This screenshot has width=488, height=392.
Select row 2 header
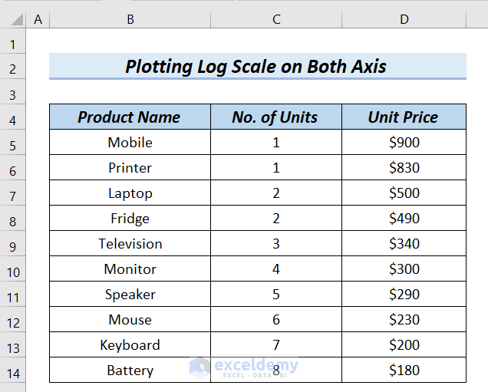[x=13, y=68]
